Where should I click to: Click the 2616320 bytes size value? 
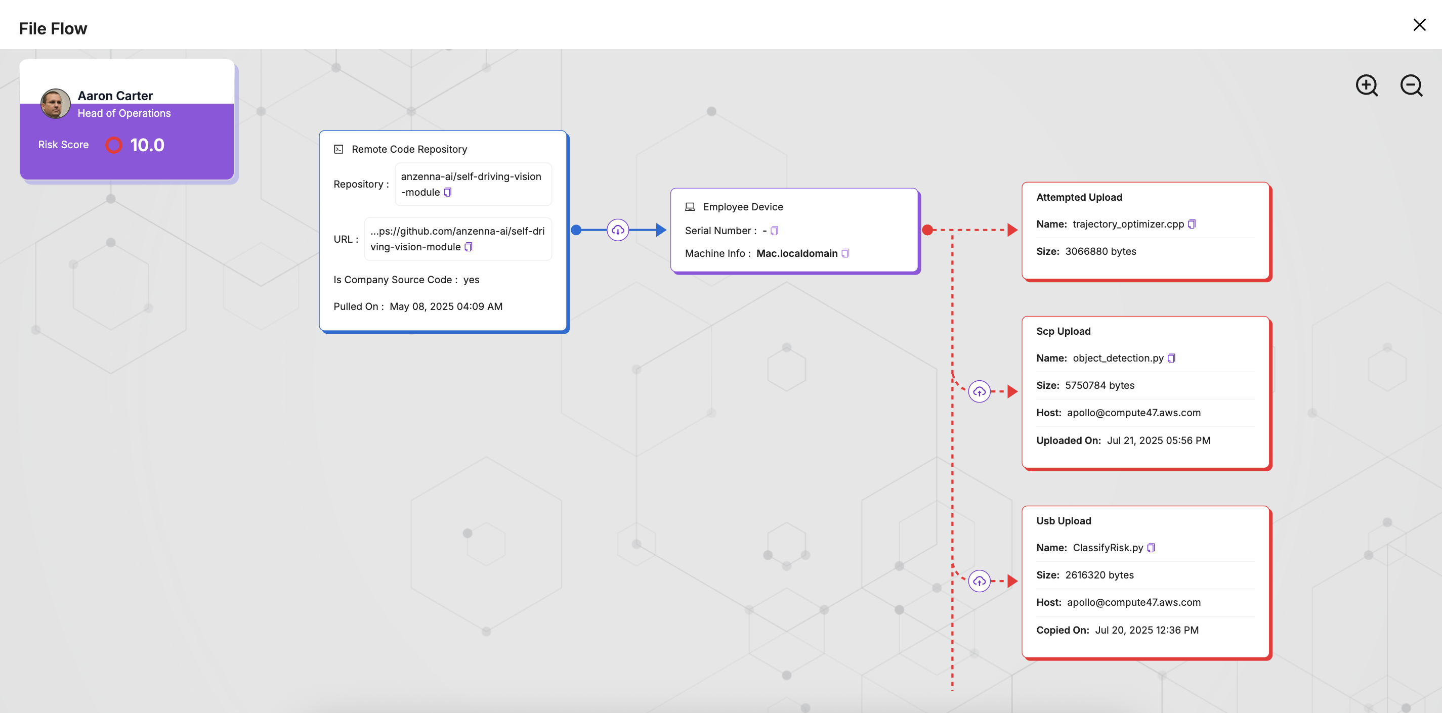[1099, 575]
